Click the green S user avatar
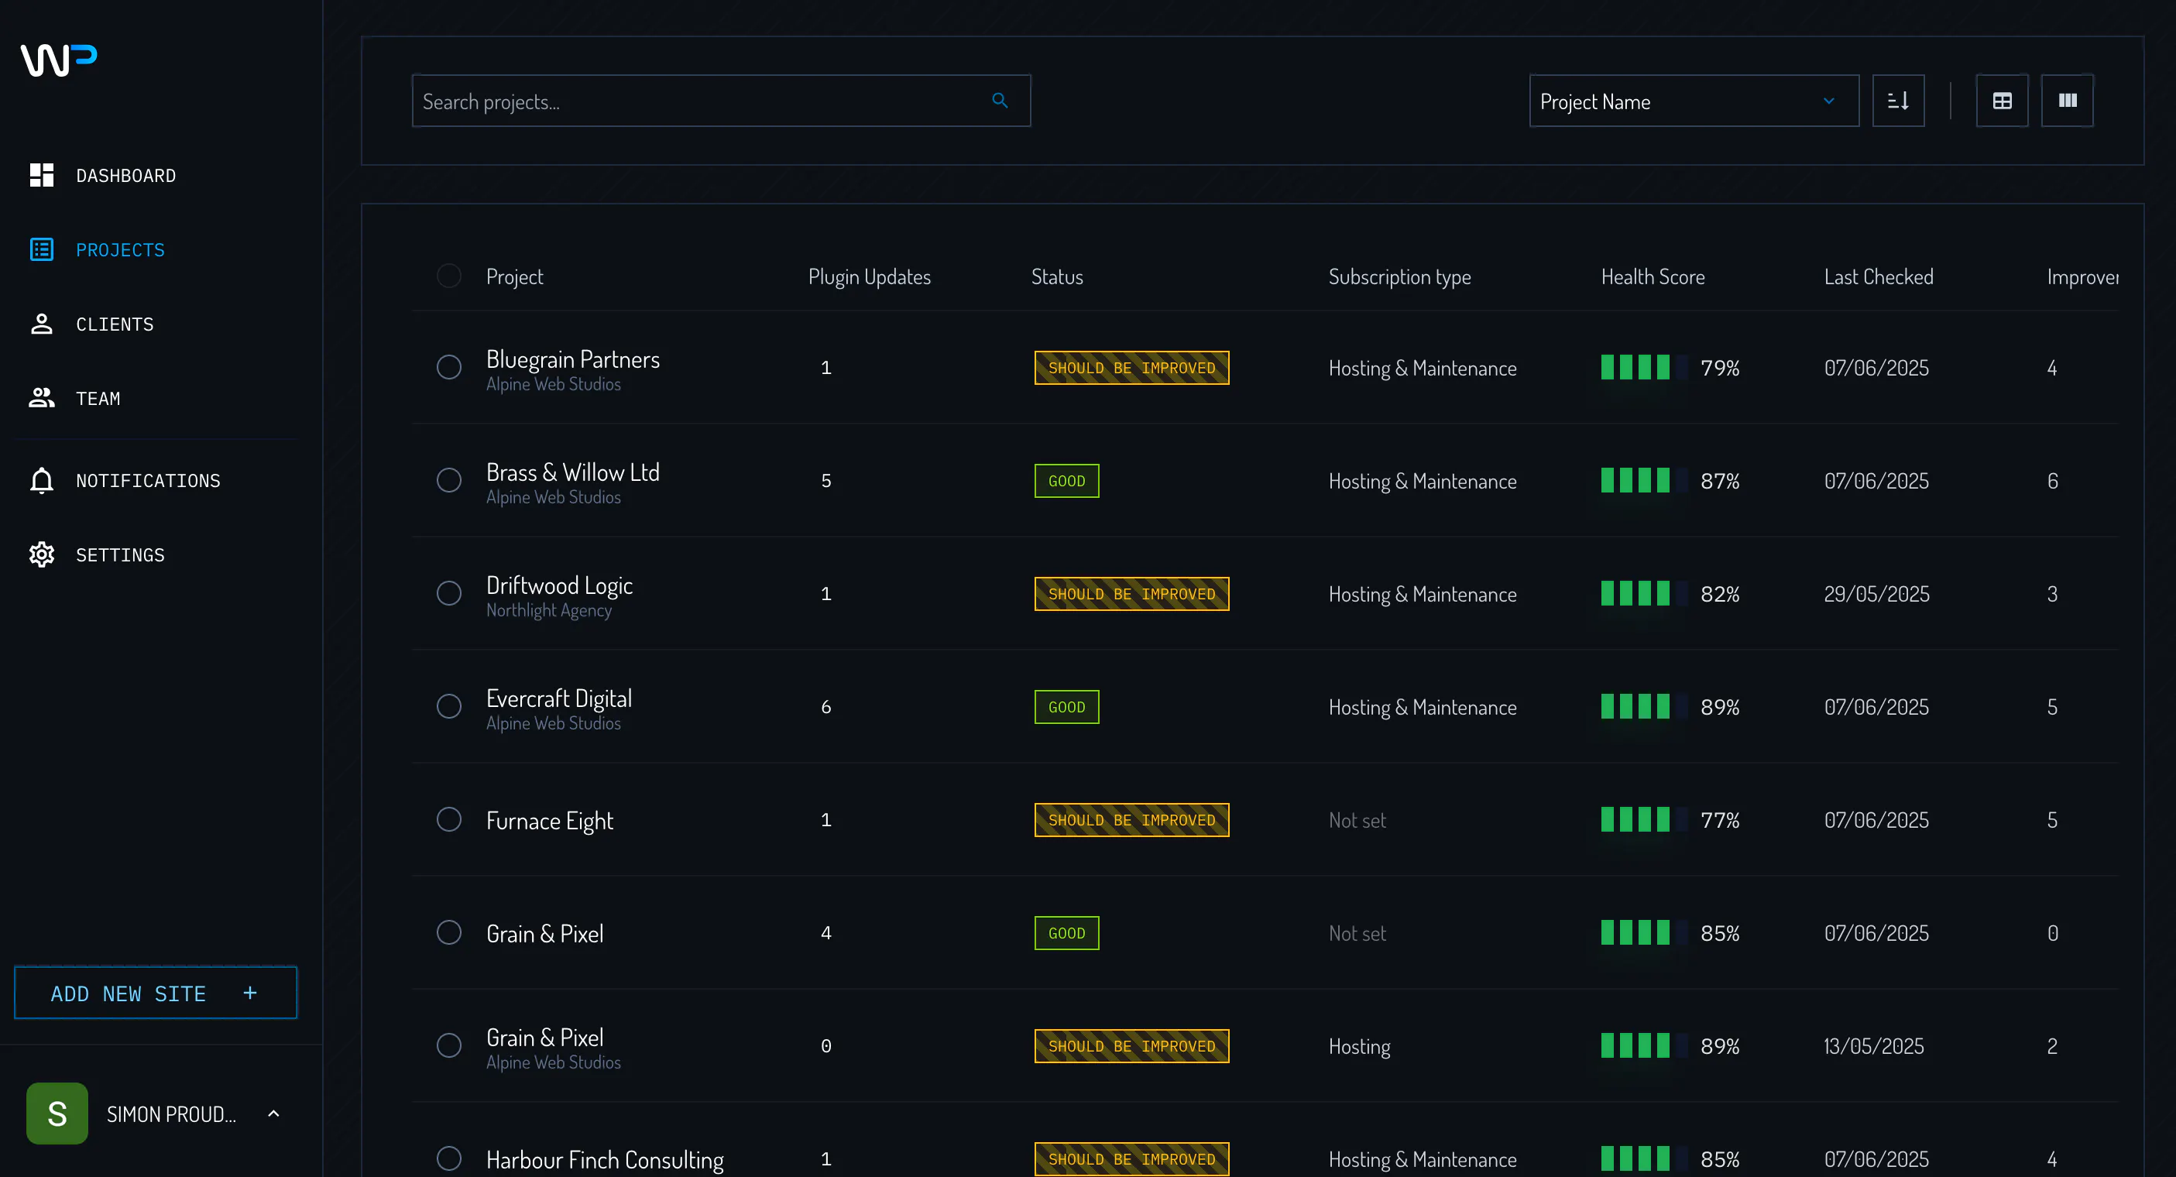 pos(57,1114)
